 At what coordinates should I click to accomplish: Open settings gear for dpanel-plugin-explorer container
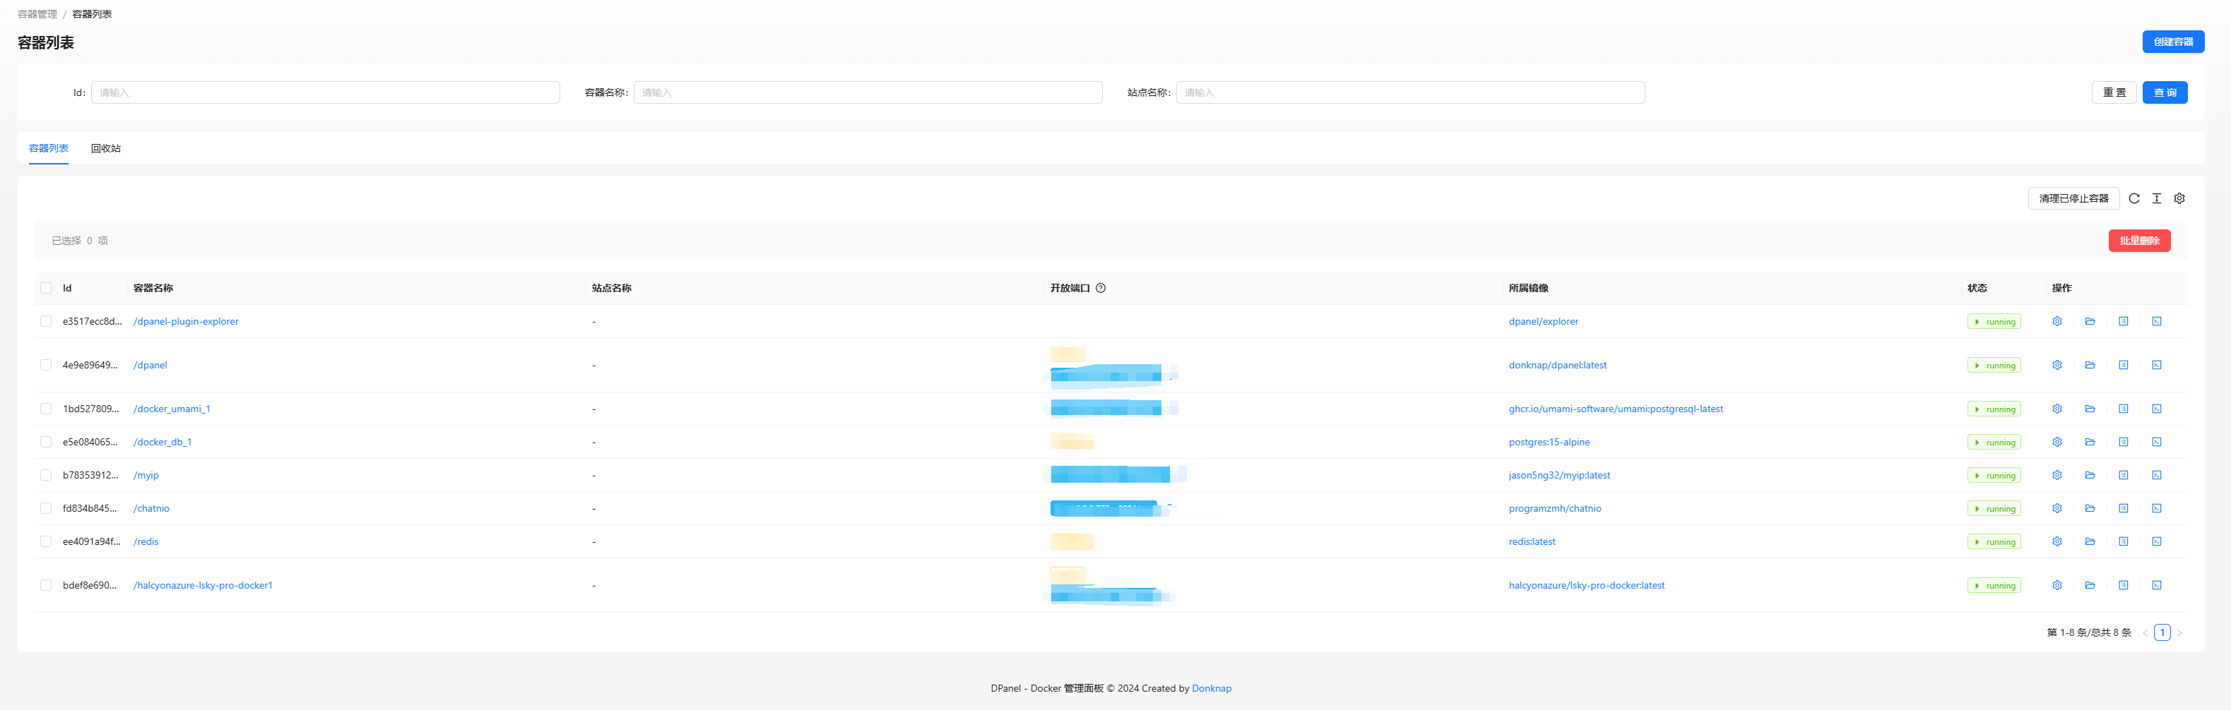[x=2057, y=321]
